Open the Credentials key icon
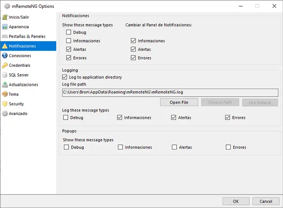 pos(5,65)
